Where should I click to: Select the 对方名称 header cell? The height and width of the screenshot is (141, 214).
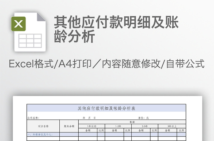click(43, 126)
